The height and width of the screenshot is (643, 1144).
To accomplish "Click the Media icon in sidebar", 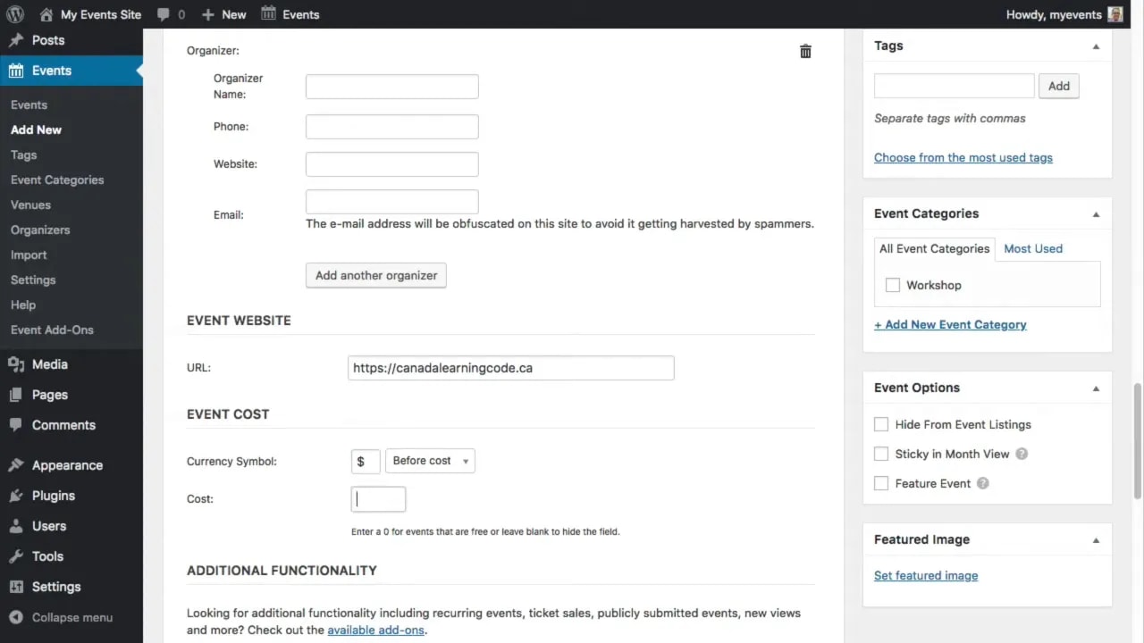I will click(x=16, y=364).
